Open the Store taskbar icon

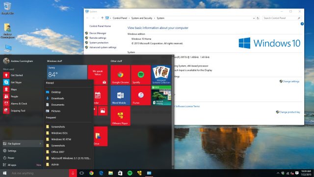[120, 173]
